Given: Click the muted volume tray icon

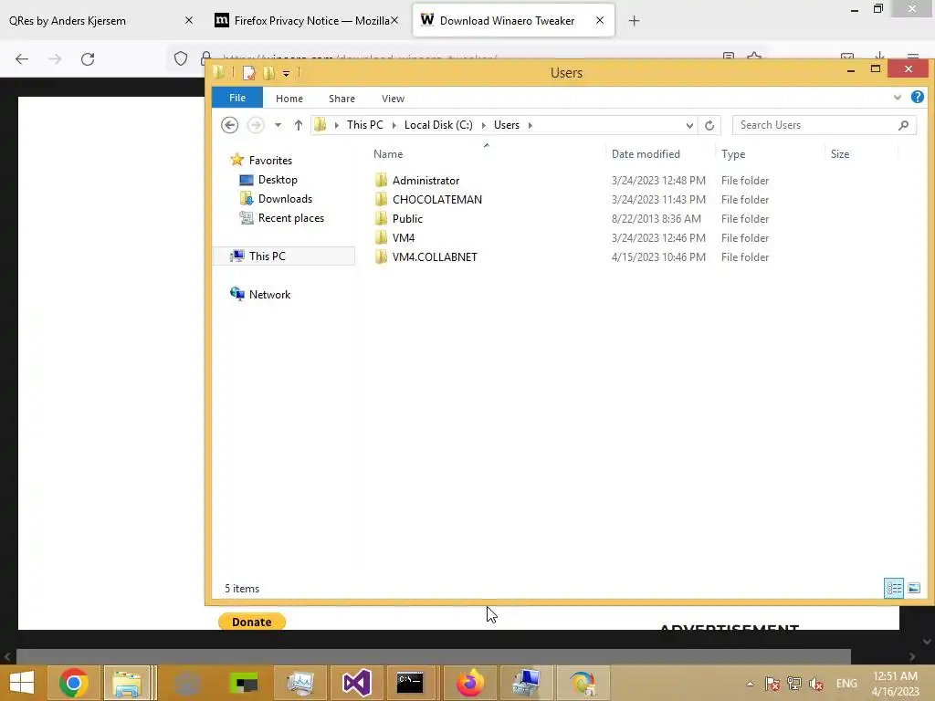Looking at the screenshot, I should 815,684.
